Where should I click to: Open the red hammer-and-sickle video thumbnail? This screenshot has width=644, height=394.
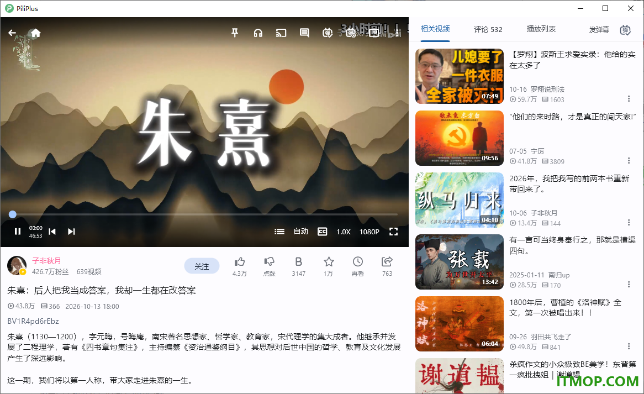459,138
